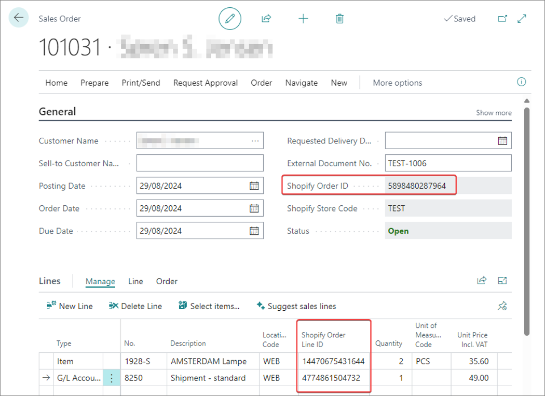Viewport: 545px width, 396px height.
Task: Click the Description column header
Action: pyautogui.click(x=188, y=344)
